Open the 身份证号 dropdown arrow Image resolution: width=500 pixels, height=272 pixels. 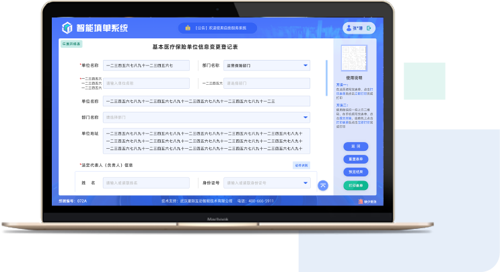[306, 182]
